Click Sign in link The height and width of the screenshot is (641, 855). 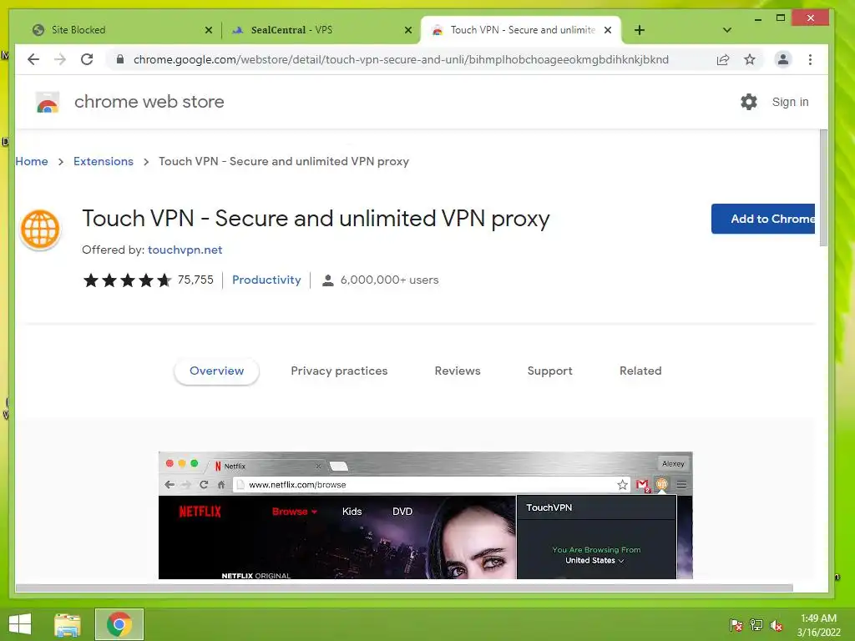click(790, 102)
